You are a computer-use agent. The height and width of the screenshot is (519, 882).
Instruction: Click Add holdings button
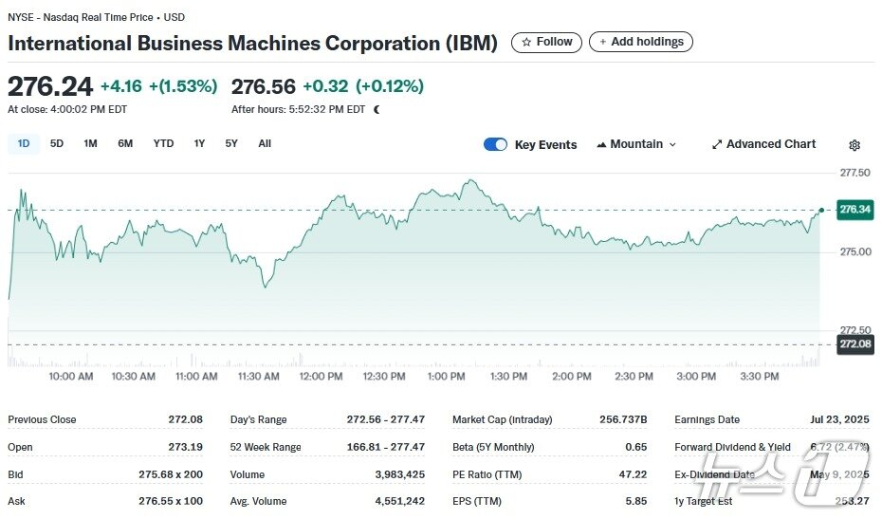tap(641, 42)
